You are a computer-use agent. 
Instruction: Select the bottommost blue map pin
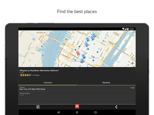[x=82, y=61]
